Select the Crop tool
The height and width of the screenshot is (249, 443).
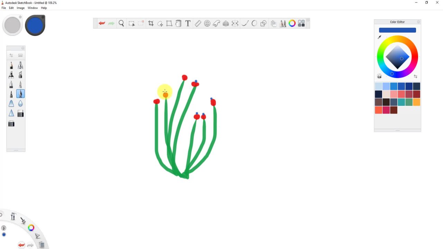point(151,24)
